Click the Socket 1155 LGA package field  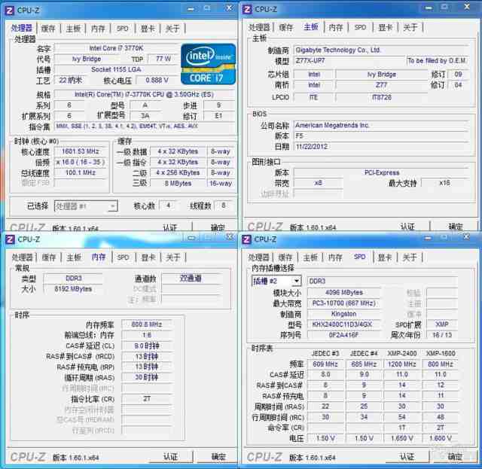coord(116,69)
